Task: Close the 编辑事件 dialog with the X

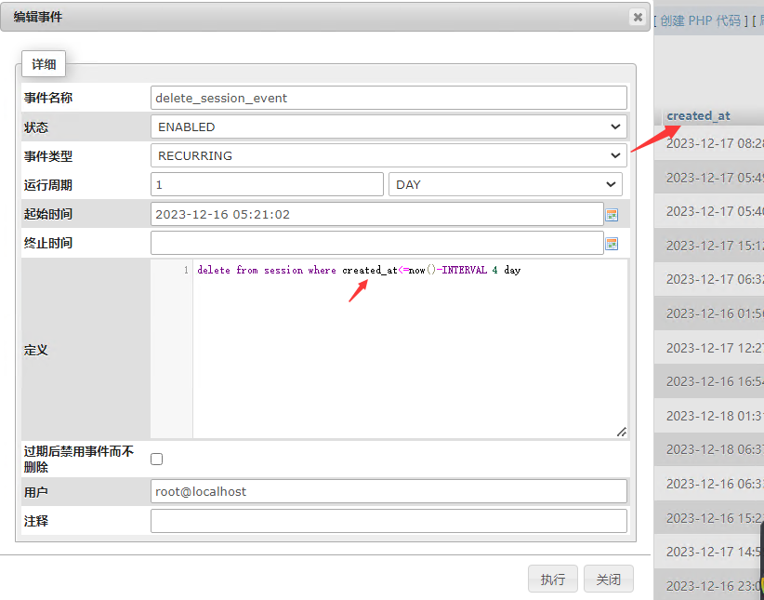Action: [x=637, y=17]
